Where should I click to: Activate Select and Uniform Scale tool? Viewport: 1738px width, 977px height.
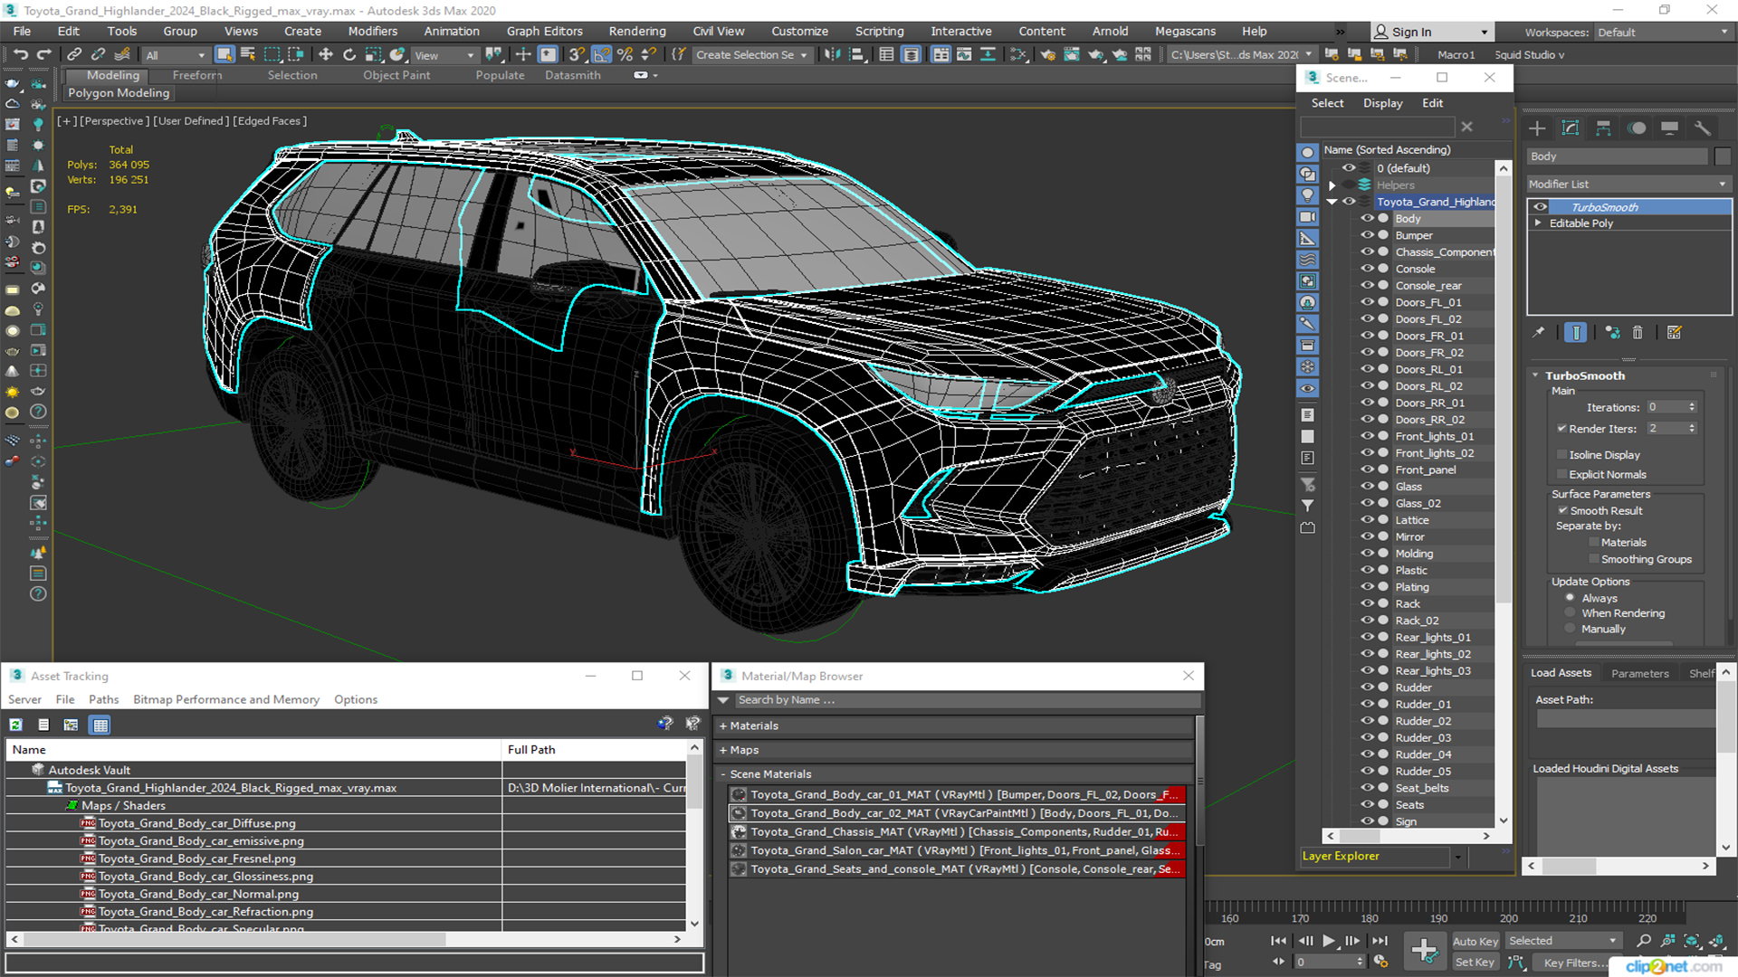pyautogui.click(x=373, y=55)
